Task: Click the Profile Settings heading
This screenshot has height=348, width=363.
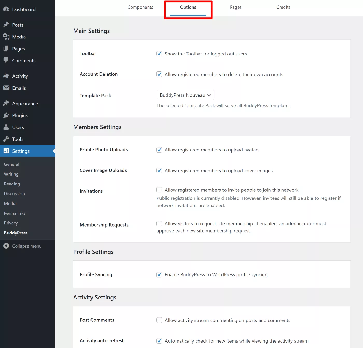Action: click(93, 252)
